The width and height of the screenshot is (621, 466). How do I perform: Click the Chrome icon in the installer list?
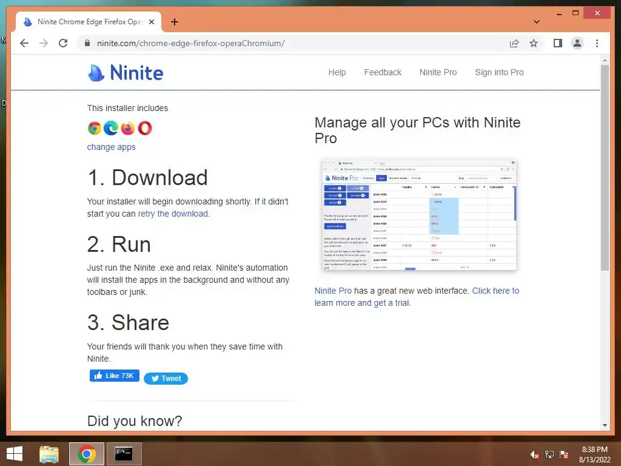click(x=94, y=128)
